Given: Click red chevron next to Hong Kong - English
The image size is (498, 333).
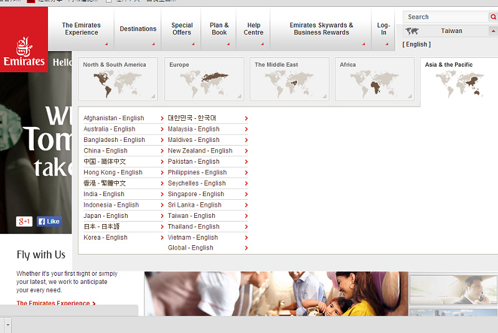Looking at the screenshot, I should tap(162, 172).
